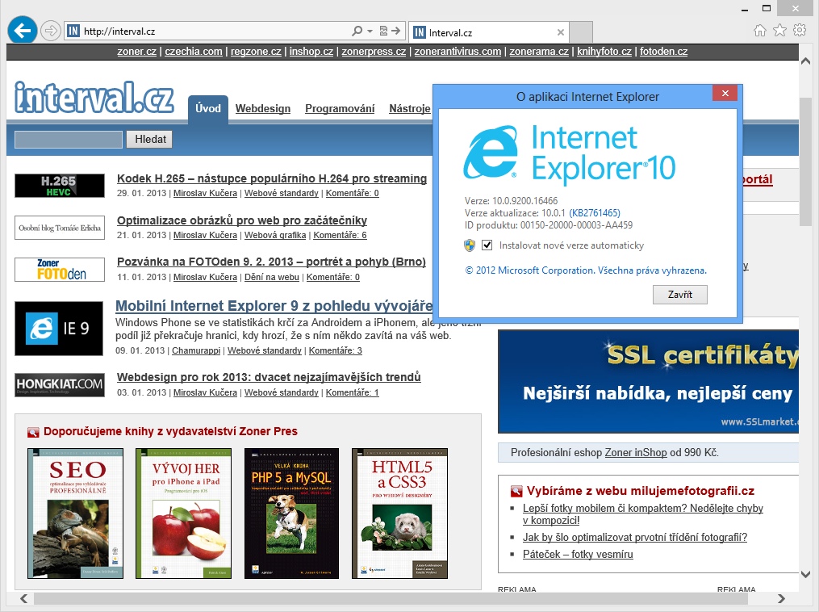Click the vertical scrollbar down arrow
This screenshot has height=612, width=819.
click(805, 574)
